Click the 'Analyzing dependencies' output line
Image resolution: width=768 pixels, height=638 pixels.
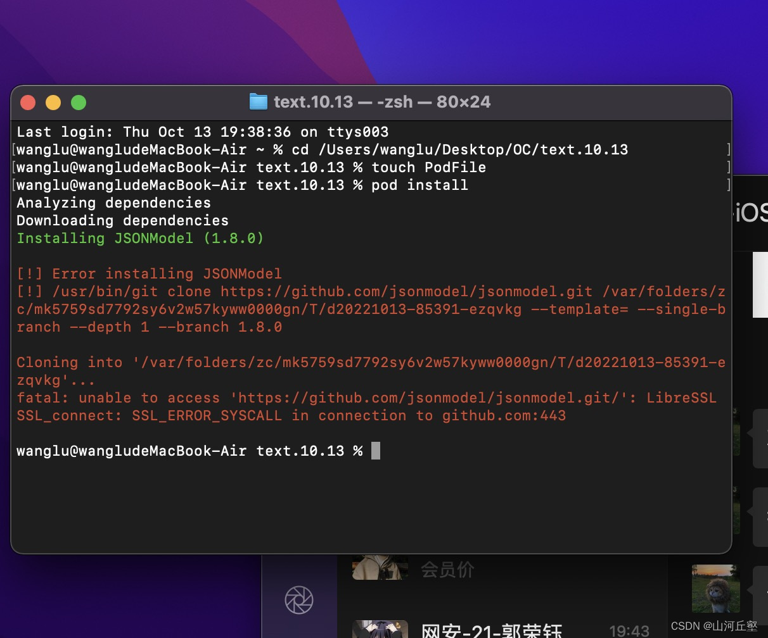[113, 203]
